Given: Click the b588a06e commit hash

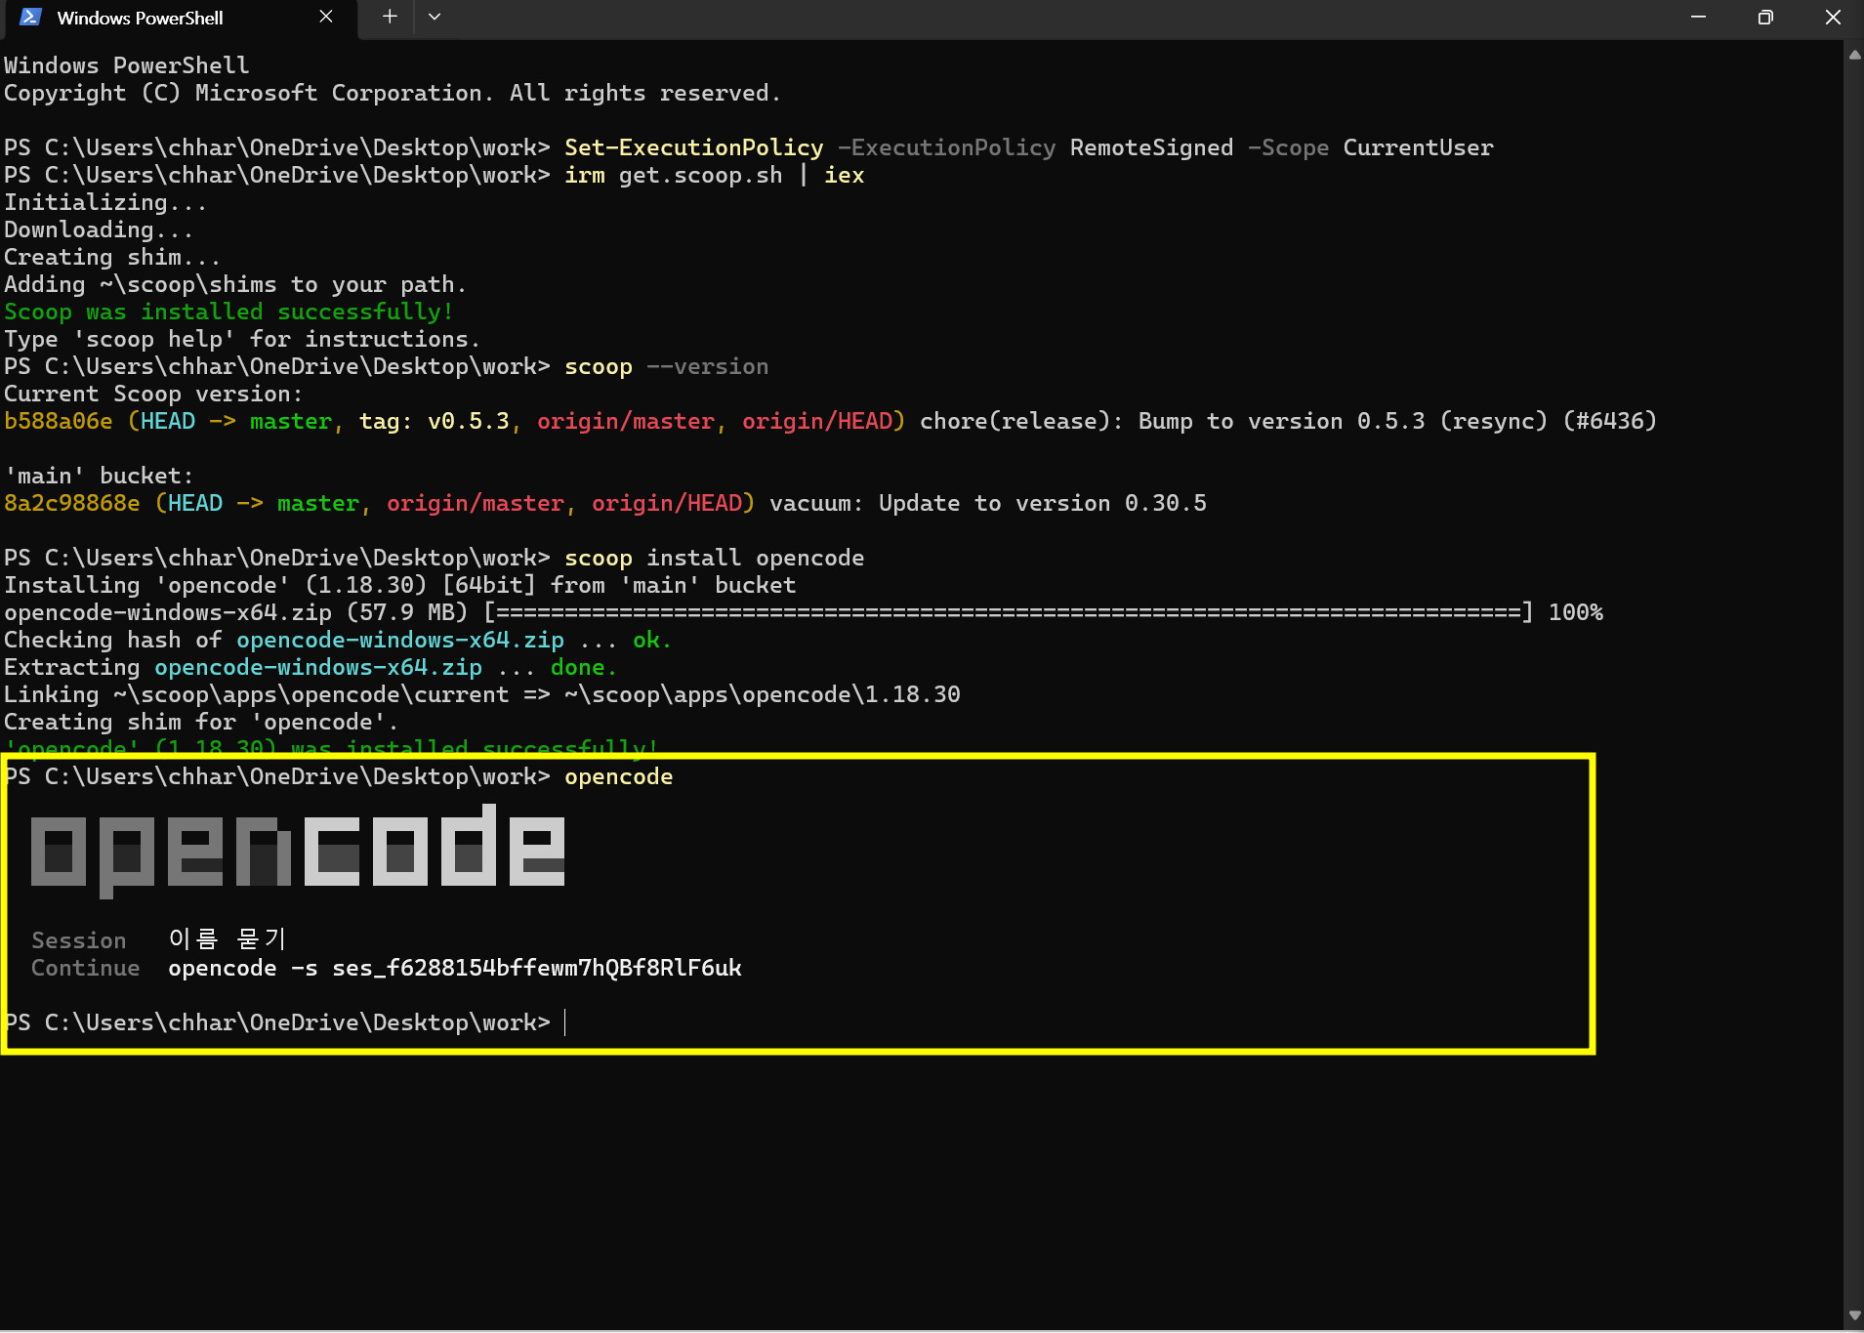Looking at the screenshot, I should (59, 421).
